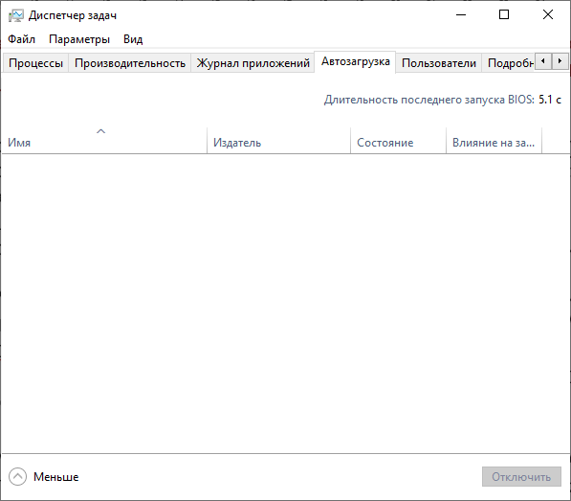Sort the list by Состояние column
This screenshot has height=501, width=571.
tap(399, 141)
